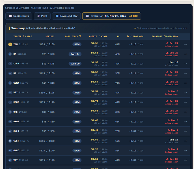Click Dec 10 earnings date for COST

(x=174, y=140)
